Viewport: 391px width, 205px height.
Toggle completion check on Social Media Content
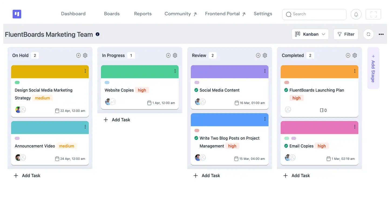(196, 90)
